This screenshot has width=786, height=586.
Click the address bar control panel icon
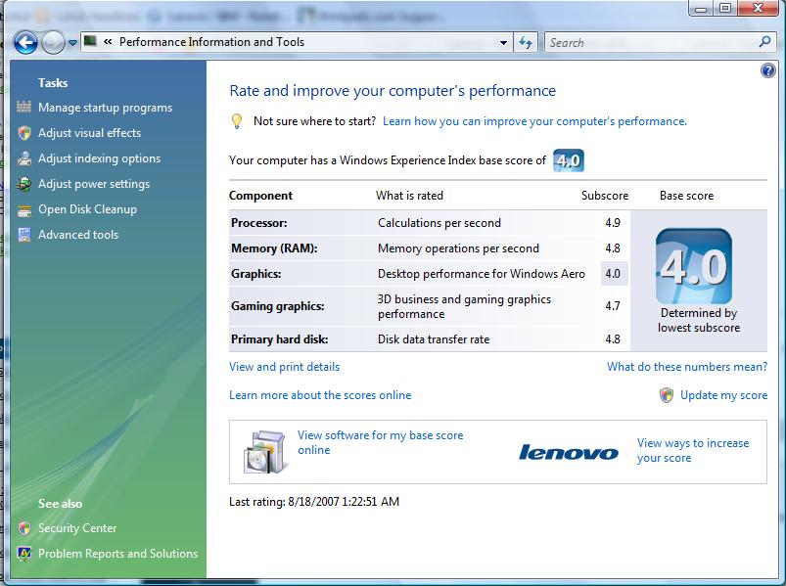coord(90,41)
